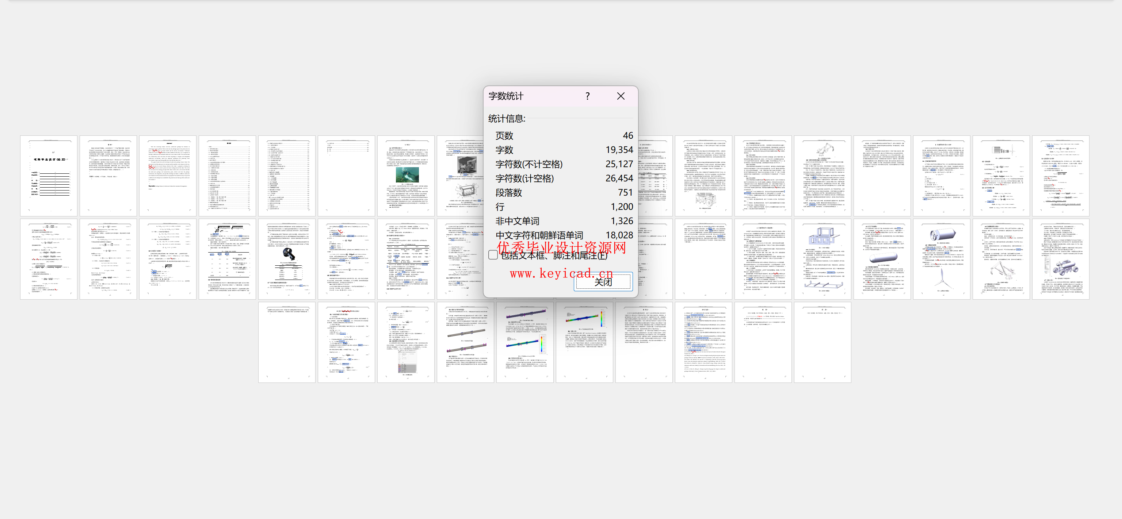Click the 中文字符和朝鲜语单词 row label
Viewport: 1122px width, 519px height.
point(539,235)
